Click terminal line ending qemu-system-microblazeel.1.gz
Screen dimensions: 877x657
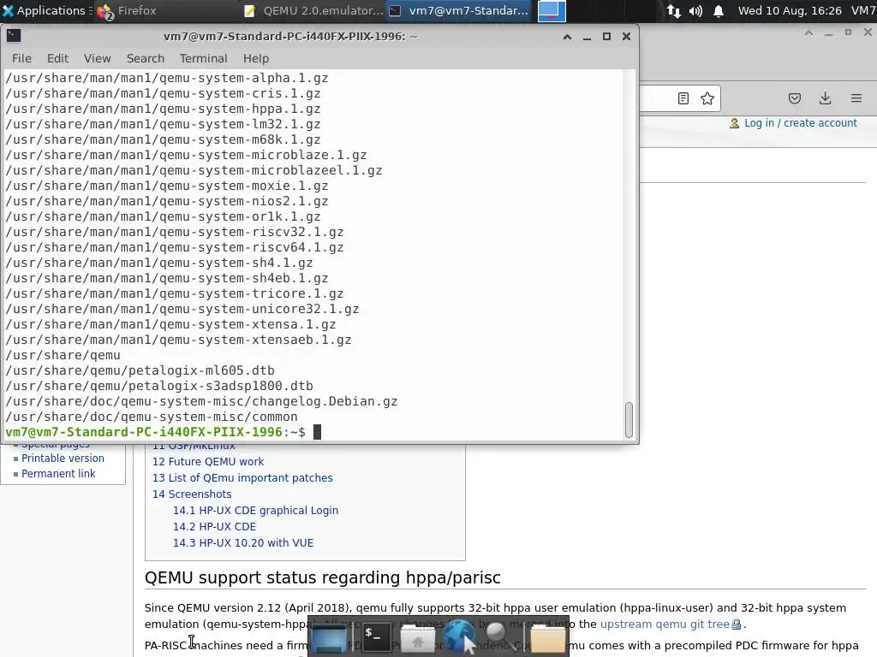pyautogui.click(x=194, y=170)
